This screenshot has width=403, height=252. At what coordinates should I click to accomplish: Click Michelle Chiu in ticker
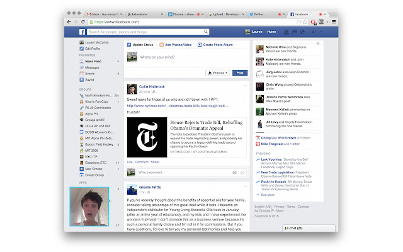coord(276,47)
